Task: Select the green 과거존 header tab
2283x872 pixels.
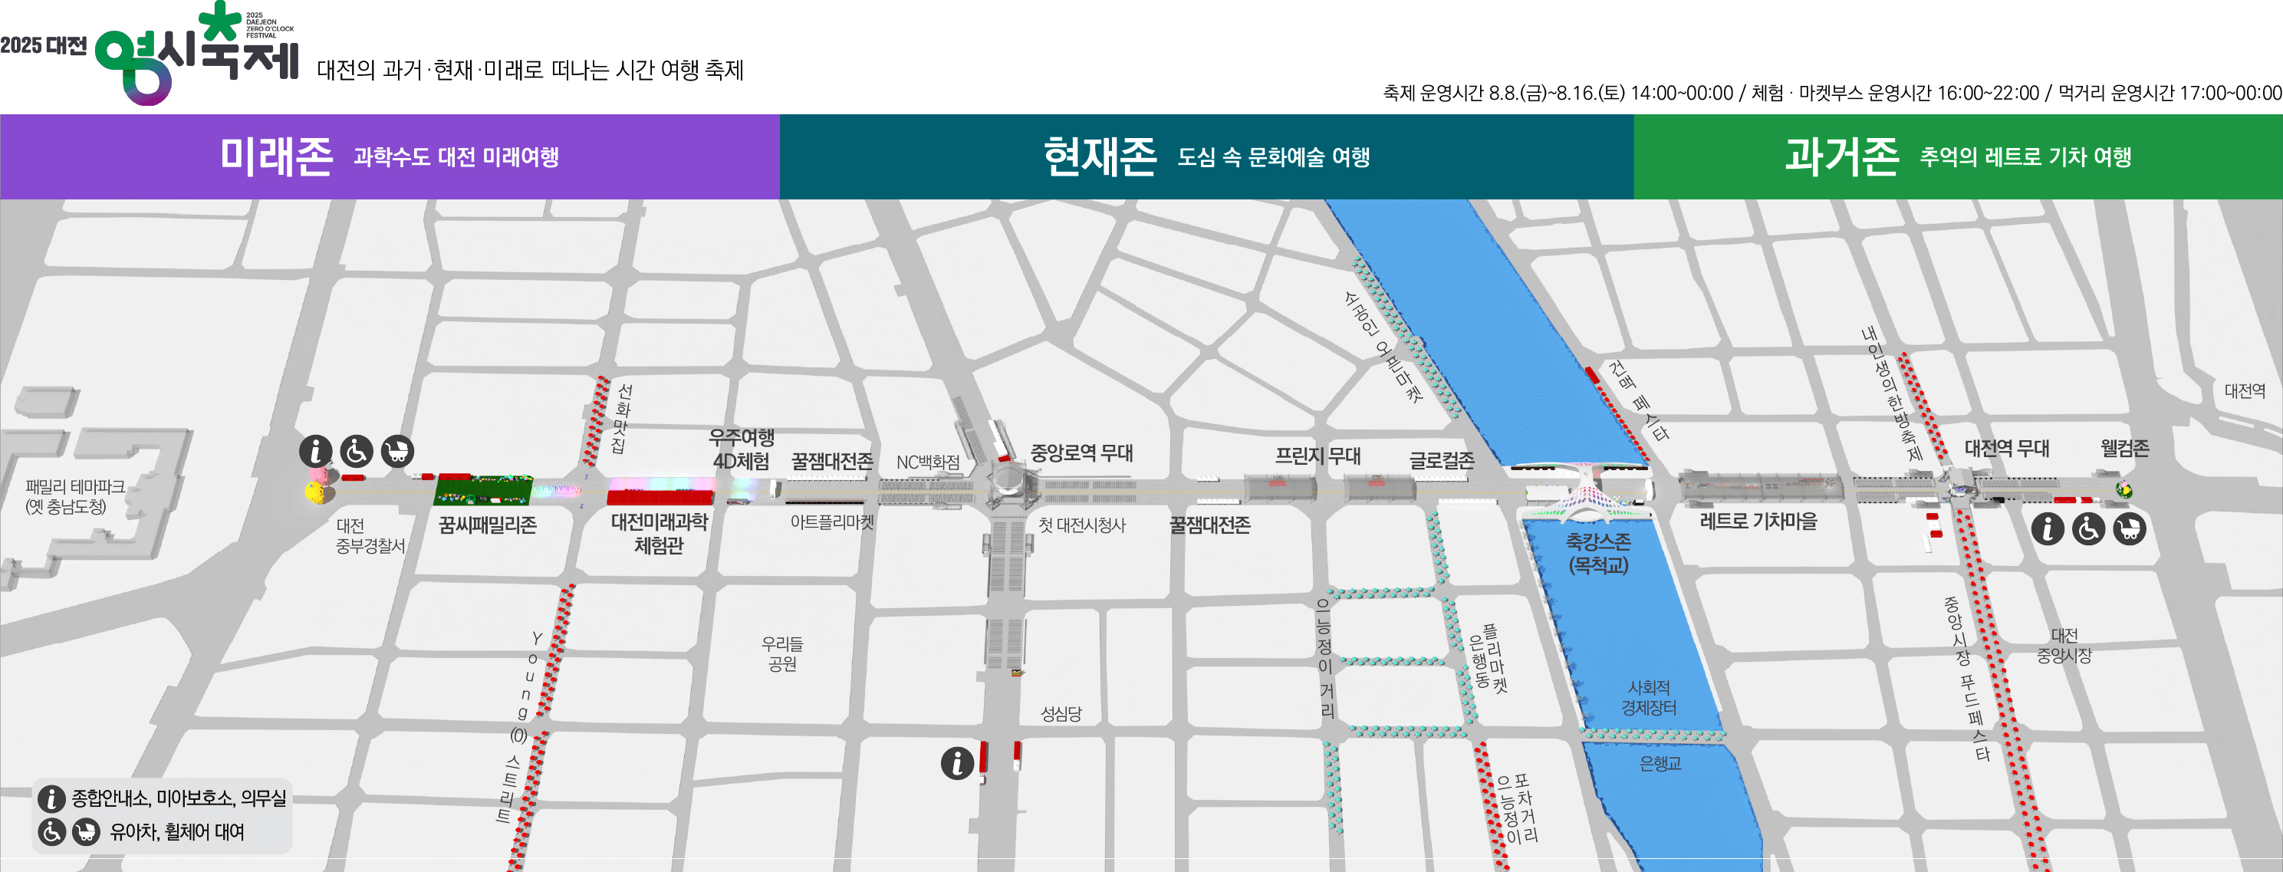Action: pyautogui.click(x=1958, y=157)
